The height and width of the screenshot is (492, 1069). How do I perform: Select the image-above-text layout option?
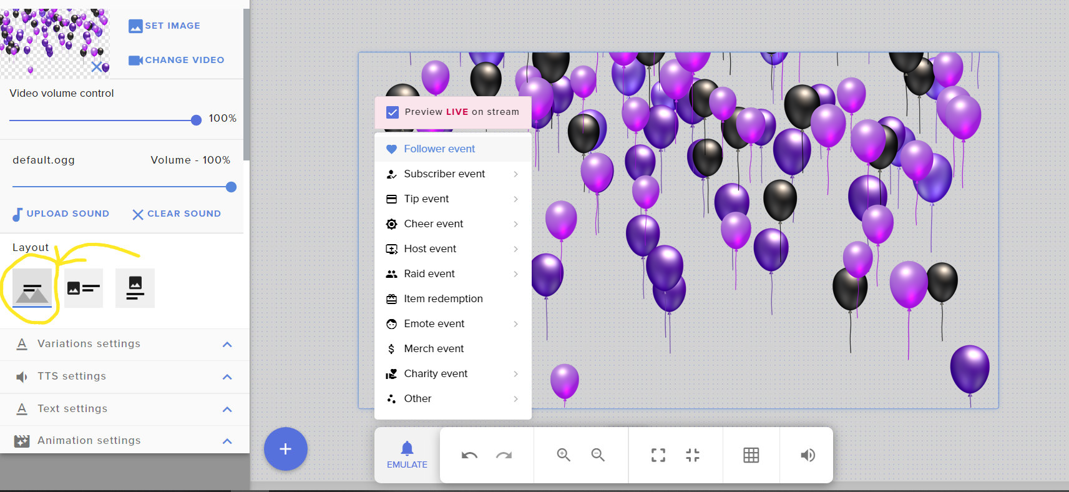coord(135,288)
